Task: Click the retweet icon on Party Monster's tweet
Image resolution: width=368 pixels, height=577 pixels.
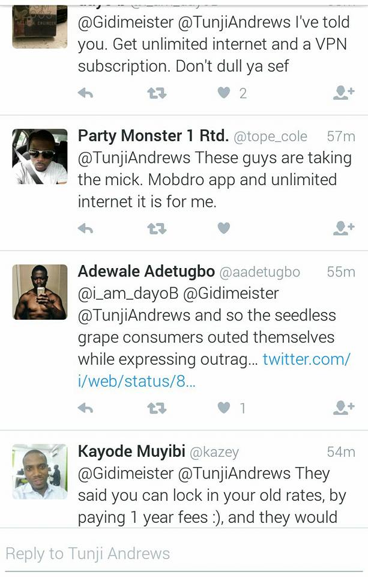Action: coord(157,229)
